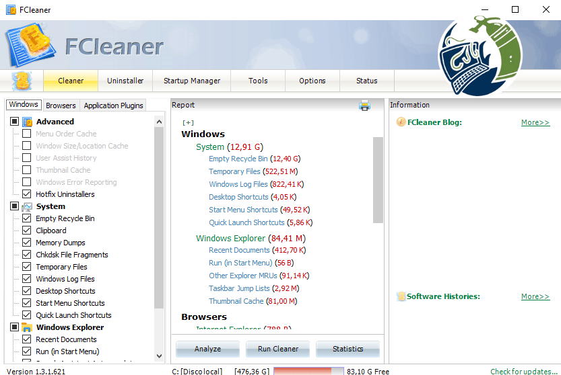Click the FCleaner Blog icon
561x375 pixels.
coord(401,122)
